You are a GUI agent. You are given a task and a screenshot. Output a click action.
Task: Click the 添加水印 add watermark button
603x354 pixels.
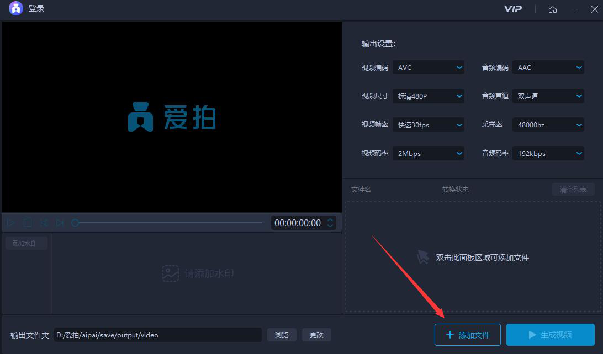click(x=27, y=243)
